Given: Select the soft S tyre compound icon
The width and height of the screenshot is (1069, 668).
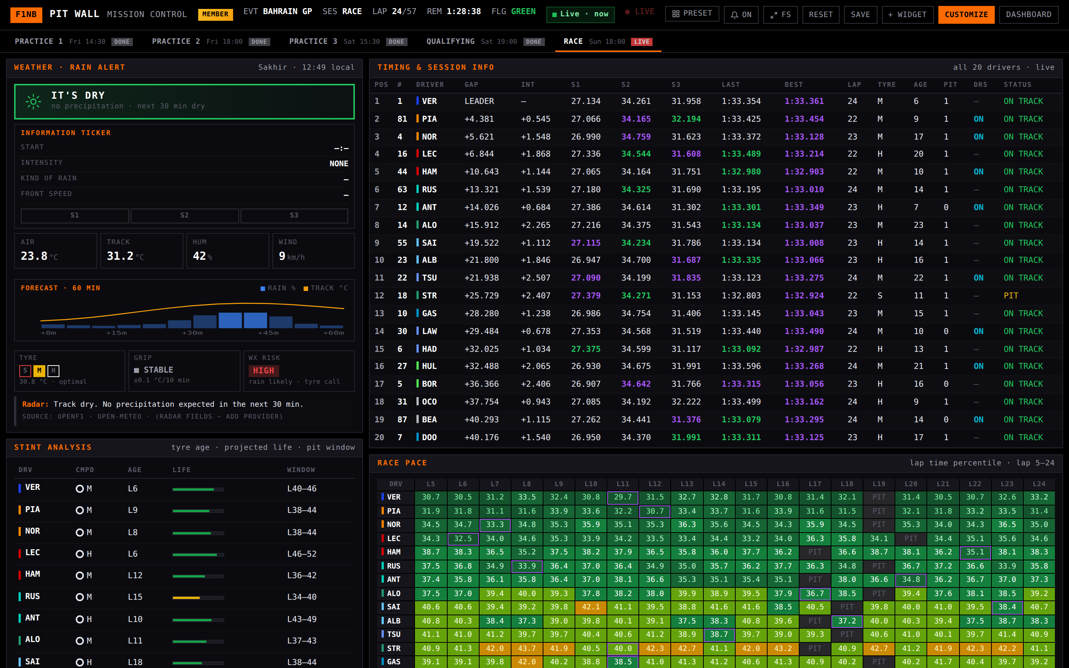Looking at the screenshot, I should tap(25, 371).
